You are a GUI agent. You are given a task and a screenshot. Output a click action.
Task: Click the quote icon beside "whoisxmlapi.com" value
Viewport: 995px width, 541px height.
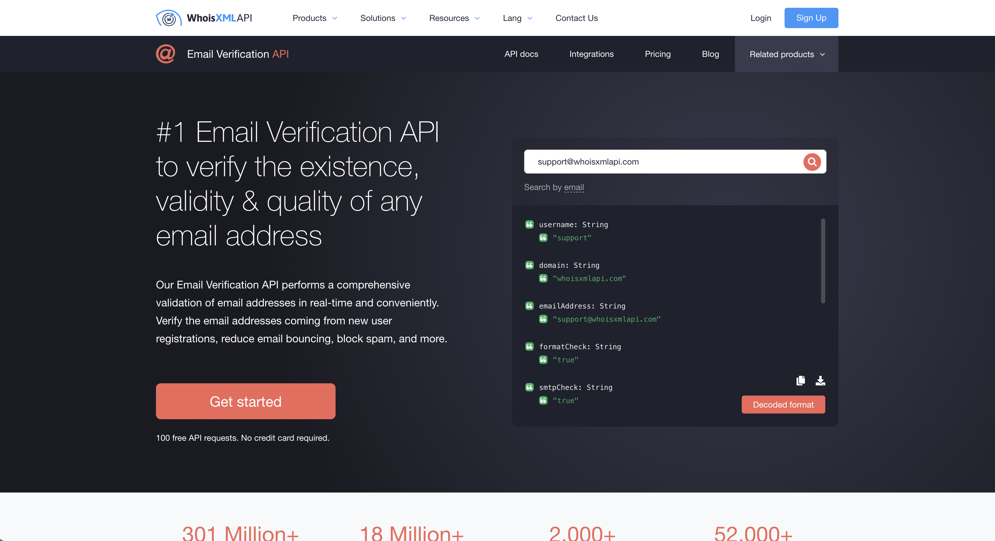tap(543, 278)
